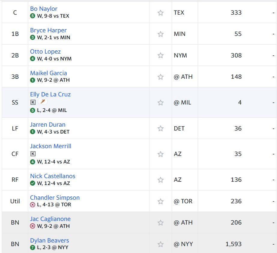Toggle the watch star for Dylan Beavers
Screen dimensions: 277x253
161,244
